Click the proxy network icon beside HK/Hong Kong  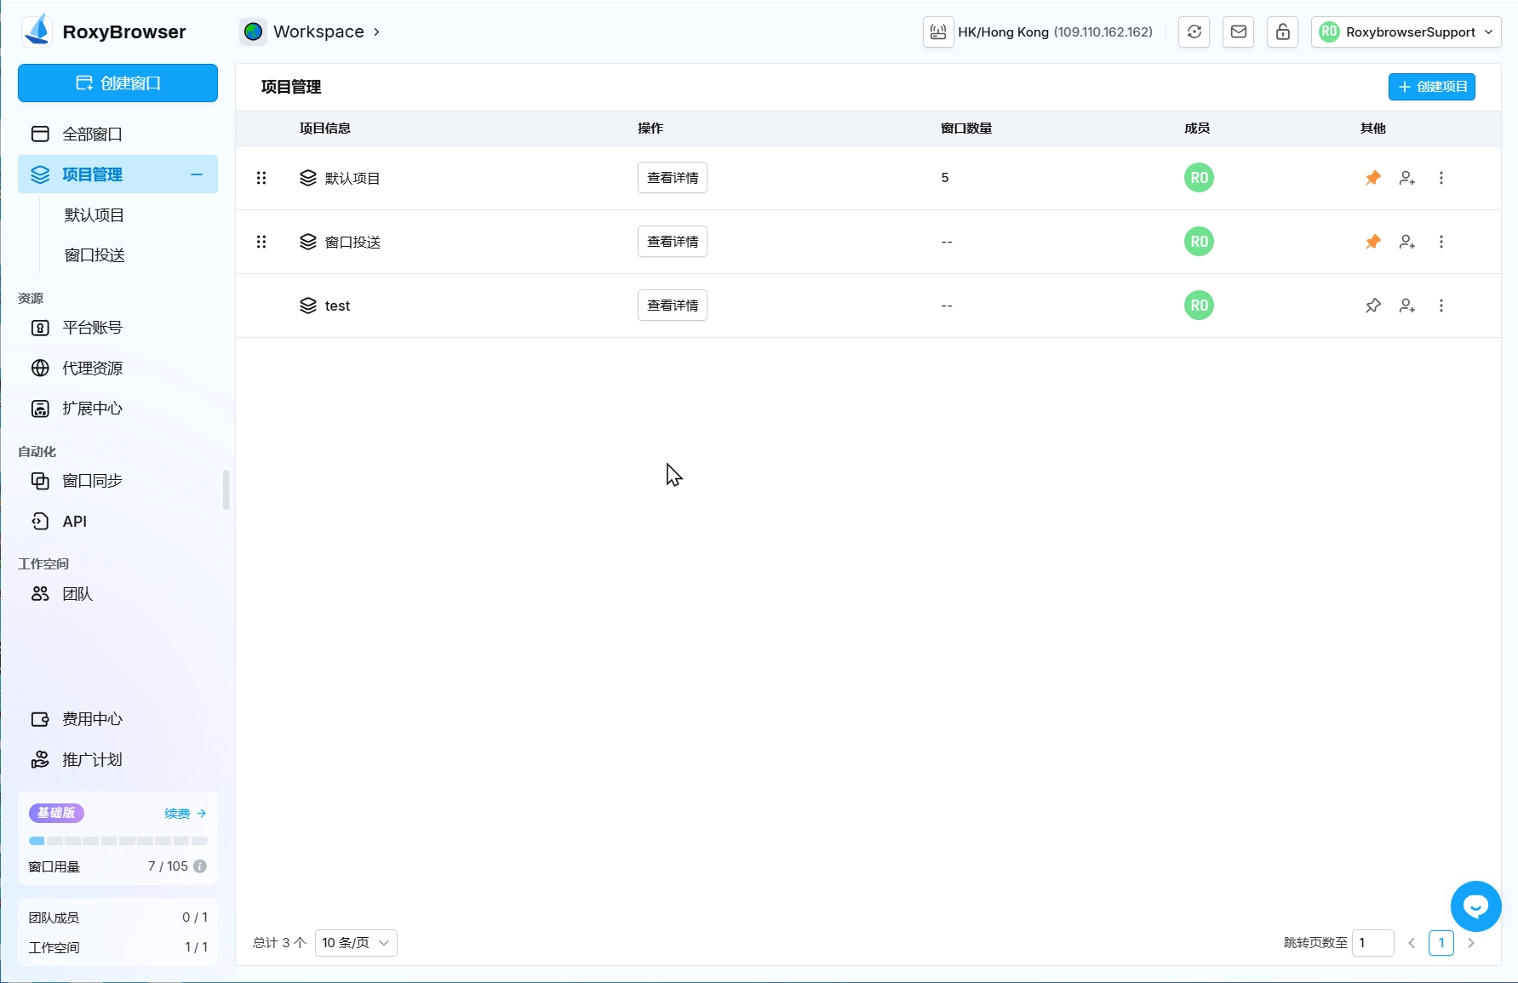click(938, 32)
